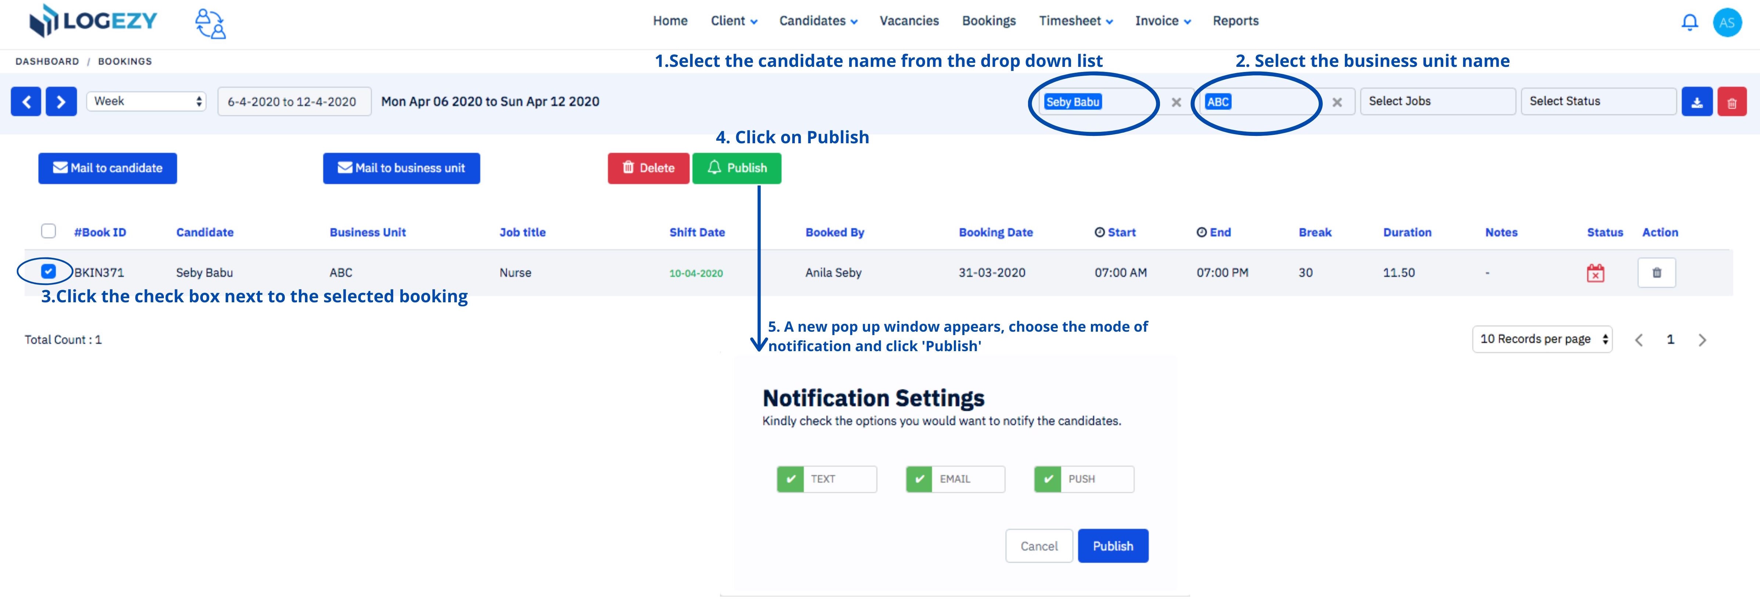Go to next week with right arrow
This screenshot has height=602, width=1760.
click(x=61, y=102)
